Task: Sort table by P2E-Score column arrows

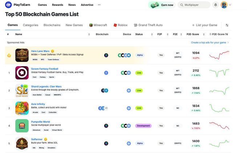Action: (x=204, y=34)
